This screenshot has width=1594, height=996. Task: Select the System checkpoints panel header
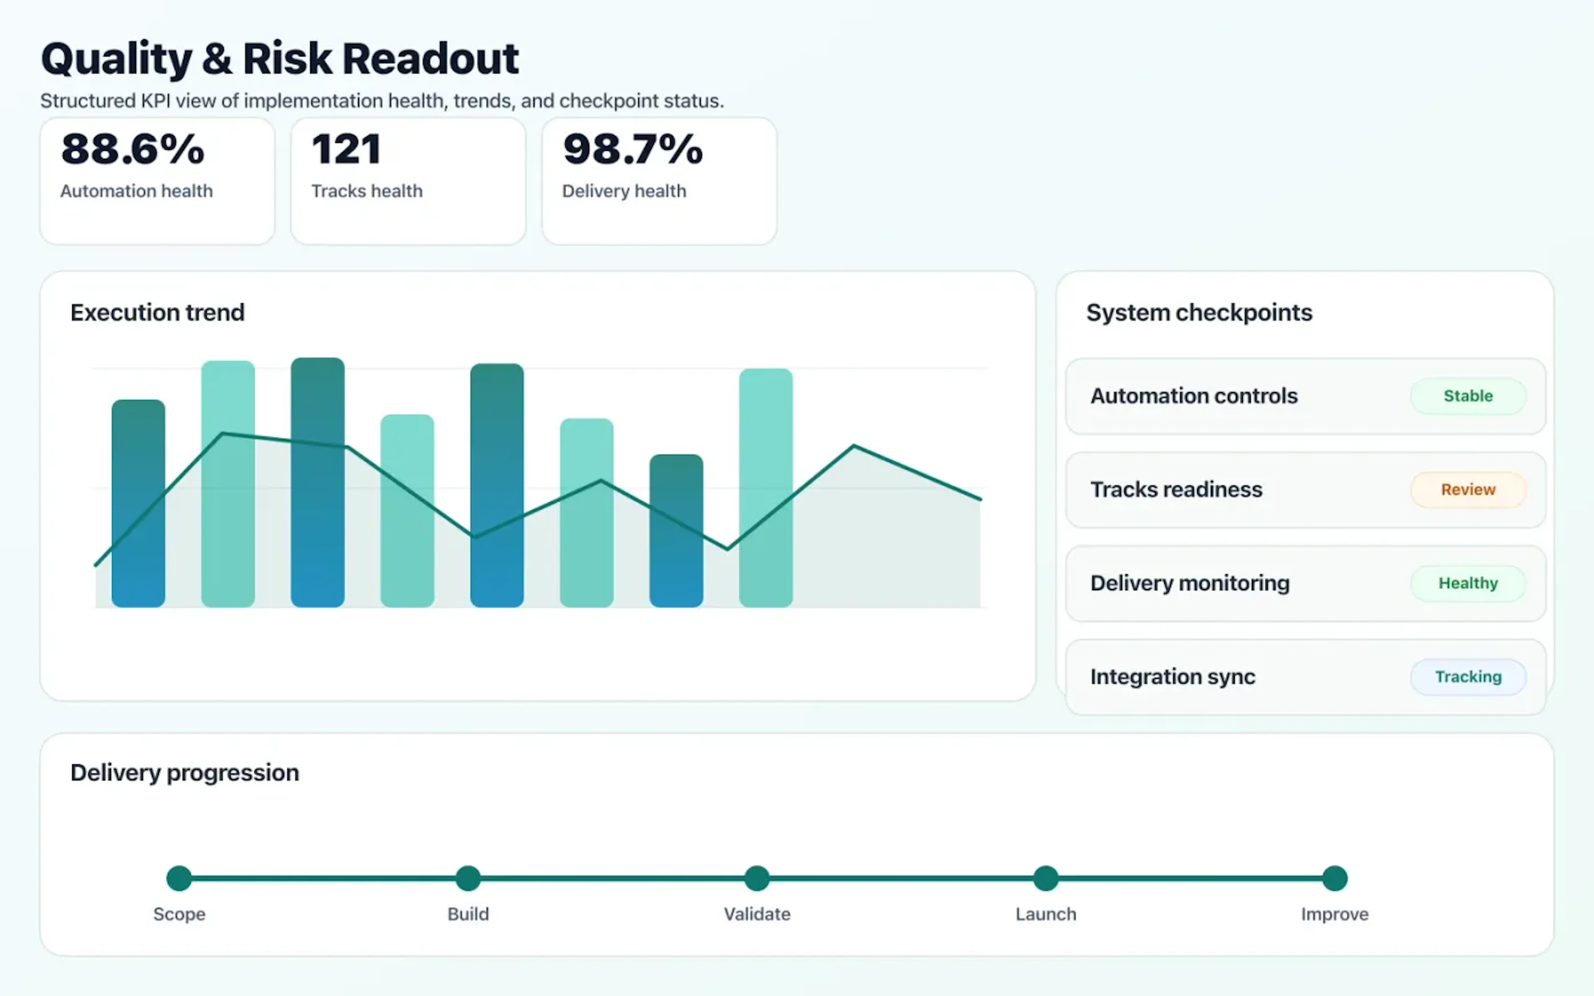(1200, 312)
